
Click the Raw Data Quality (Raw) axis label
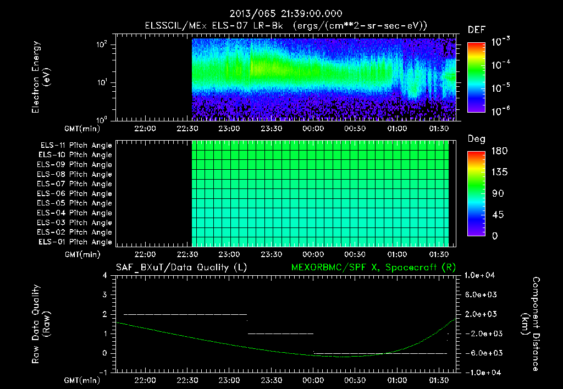[41, 324]
